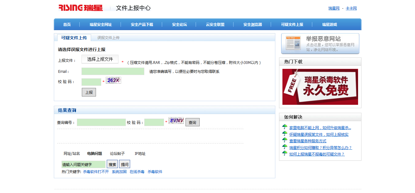This screenshot has height=193, width=415.
Task: Open the 卡卡网 link at top right
Action: [x=351, y=8]
